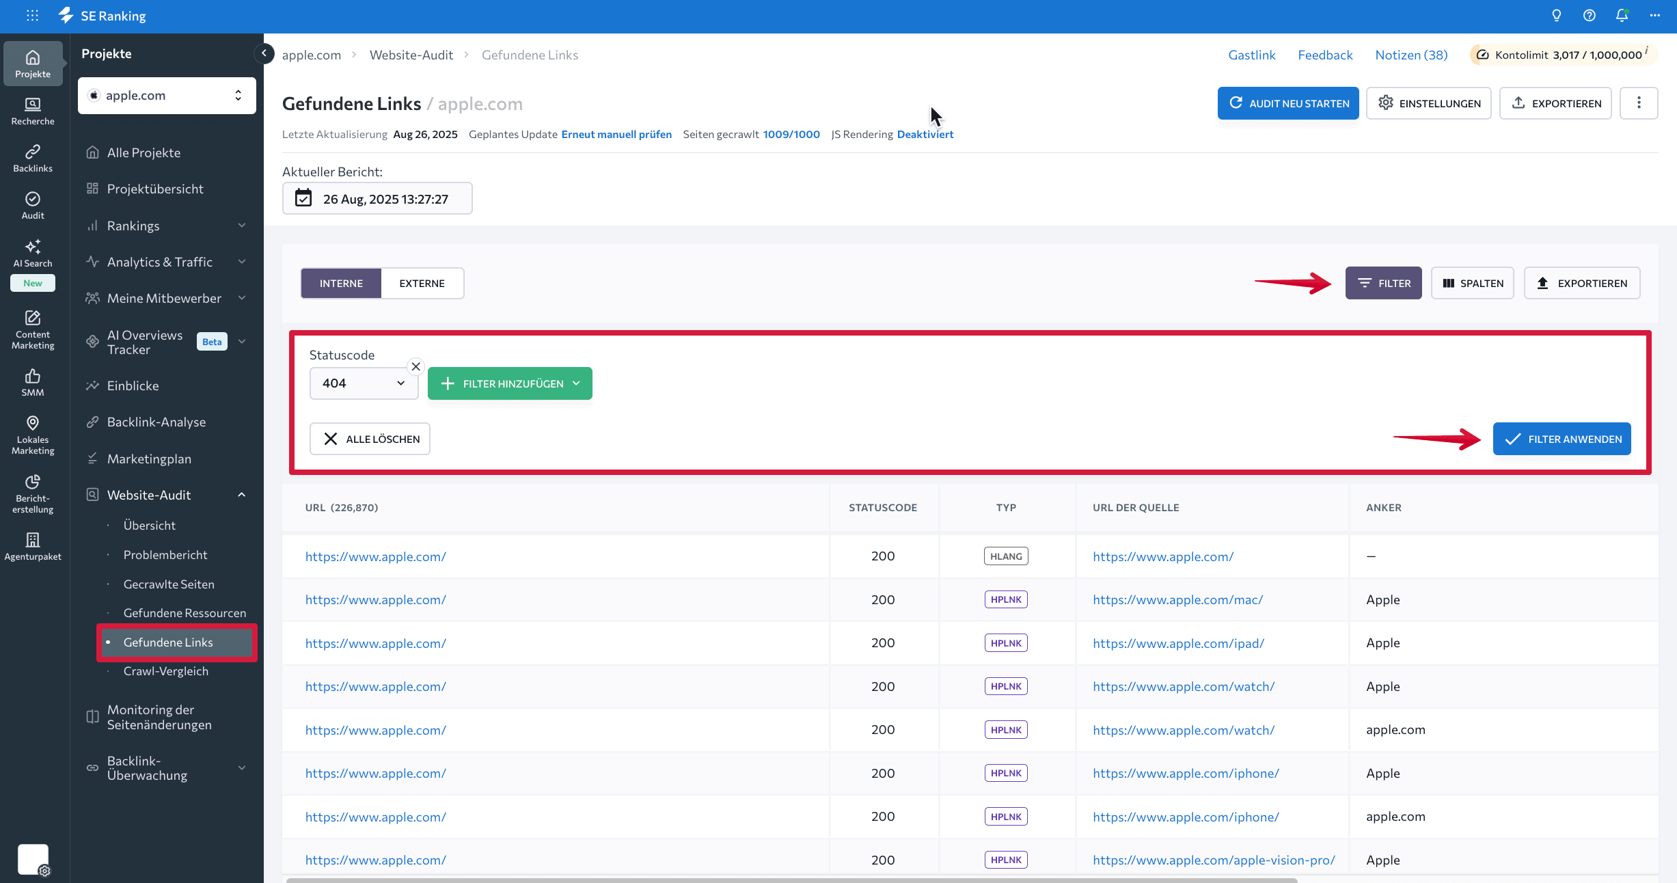Open the 404 status code dropdown

pos(364,383)
